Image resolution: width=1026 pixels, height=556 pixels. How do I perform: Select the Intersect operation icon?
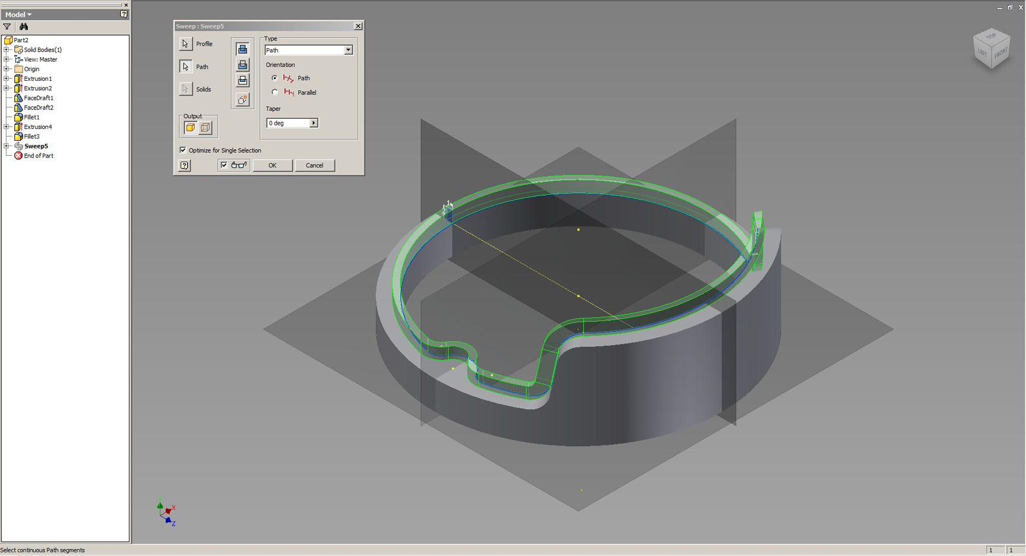tap(242, 80)
